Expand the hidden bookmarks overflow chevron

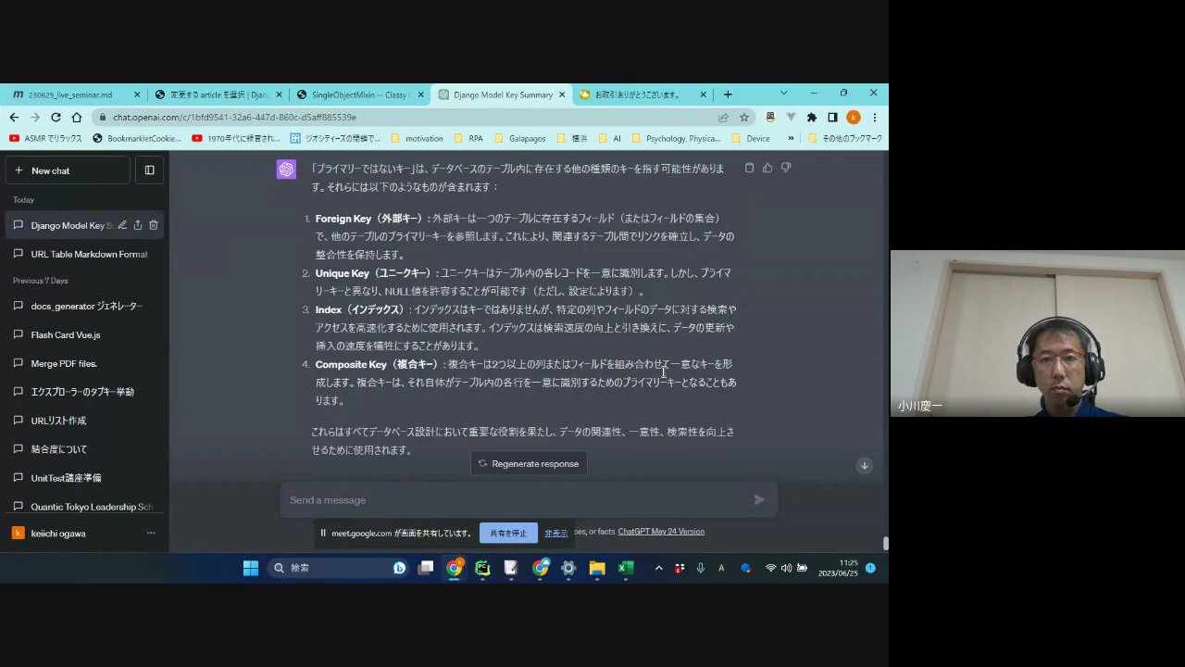pos(791,138)
